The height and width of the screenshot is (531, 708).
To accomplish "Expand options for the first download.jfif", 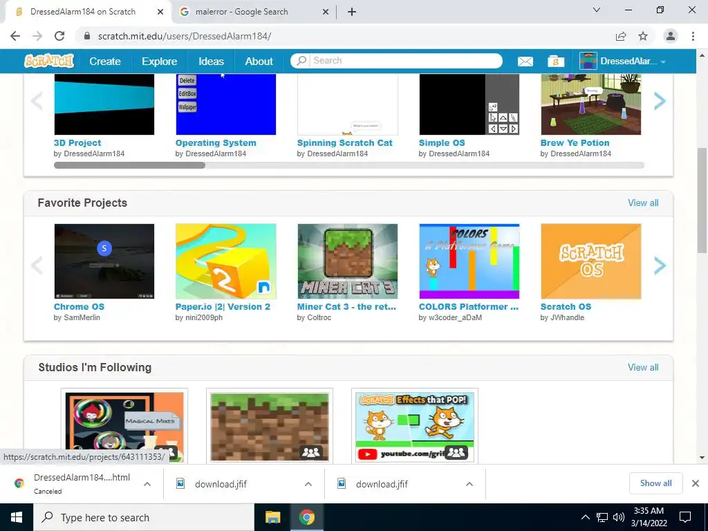I will pyautogui.click(x=308, y=483).
